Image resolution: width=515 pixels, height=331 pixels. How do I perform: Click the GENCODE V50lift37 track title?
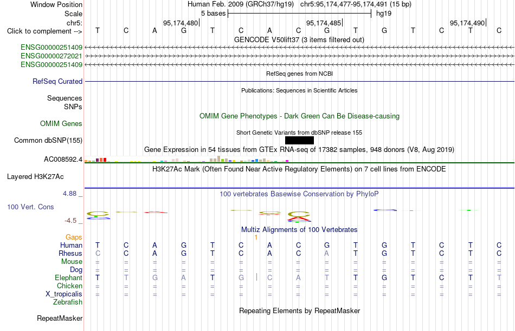click(299, 39)
